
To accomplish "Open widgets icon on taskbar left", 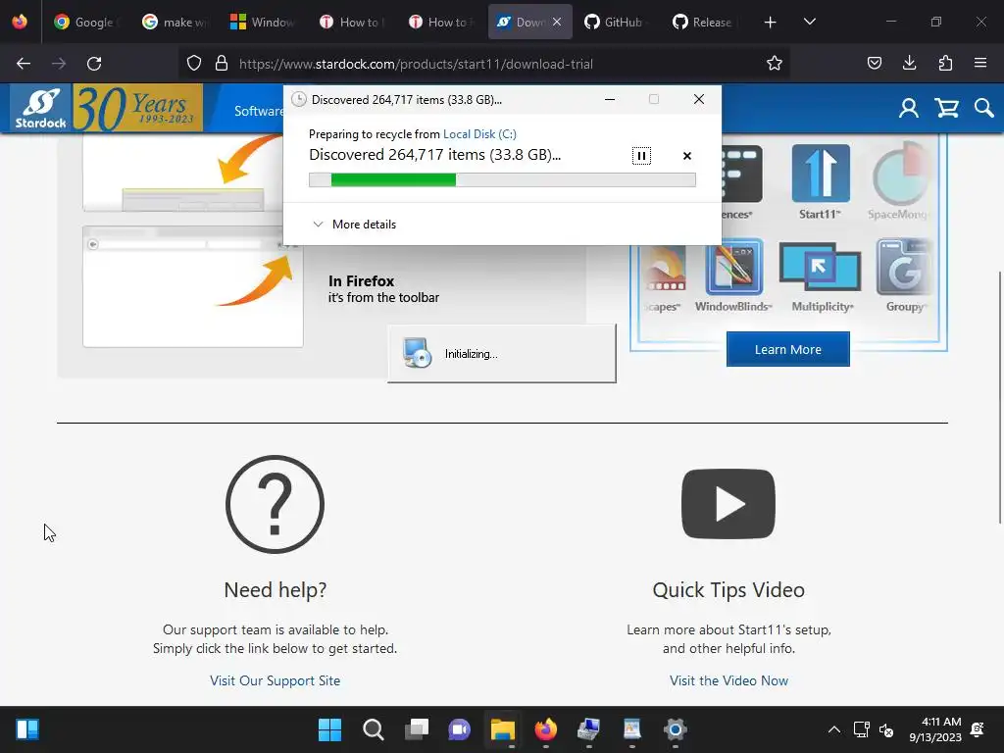I will tap(26, 729).
